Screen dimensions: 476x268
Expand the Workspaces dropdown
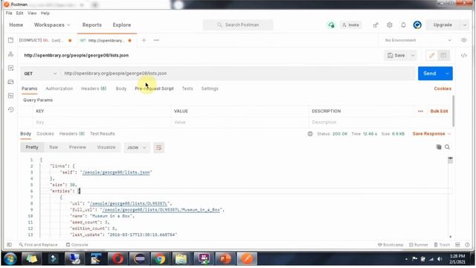52,25
